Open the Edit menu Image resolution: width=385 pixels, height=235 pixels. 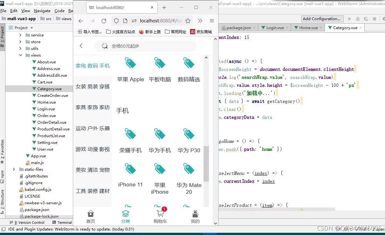coord(14,11)
